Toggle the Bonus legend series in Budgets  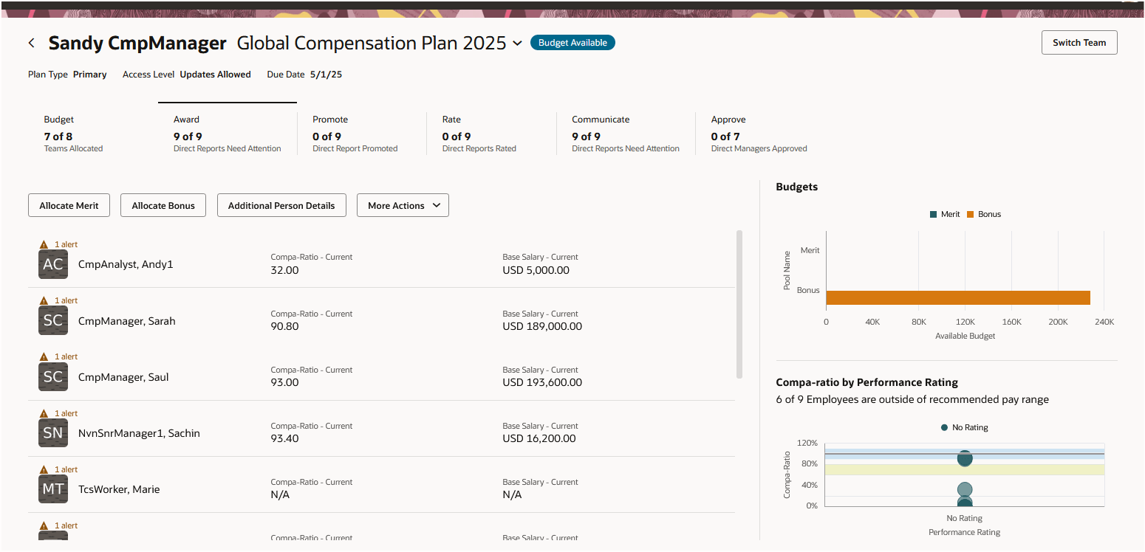point(984,214)
